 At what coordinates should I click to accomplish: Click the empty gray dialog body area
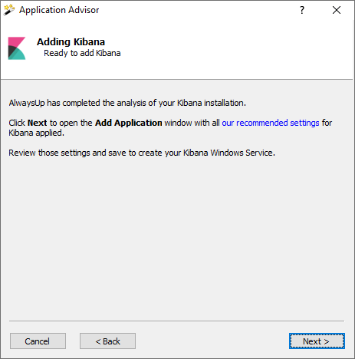tap(176, 235)
